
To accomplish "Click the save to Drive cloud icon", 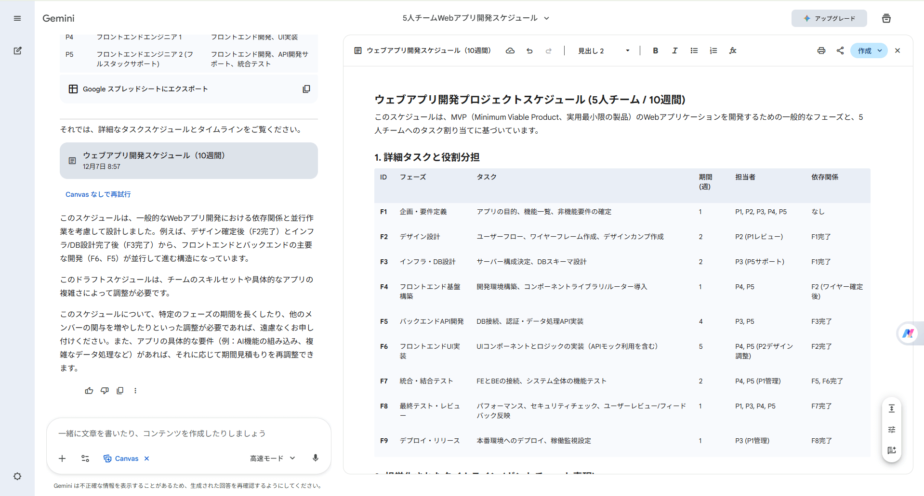I will [510, 51].
